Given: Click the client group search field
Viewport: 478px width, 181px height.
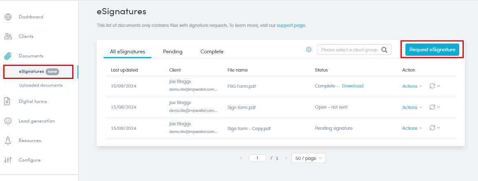Looking at the screenshot, I should pos(349,50).
